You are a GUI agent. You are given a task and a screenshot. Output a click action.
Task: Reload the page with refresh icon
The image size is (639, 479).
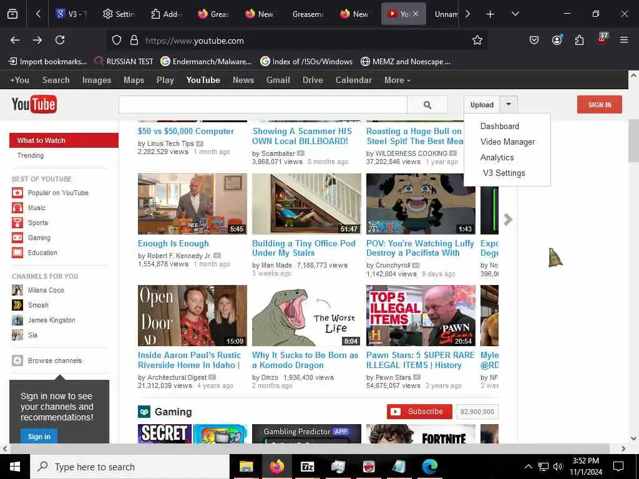point(60,40)
